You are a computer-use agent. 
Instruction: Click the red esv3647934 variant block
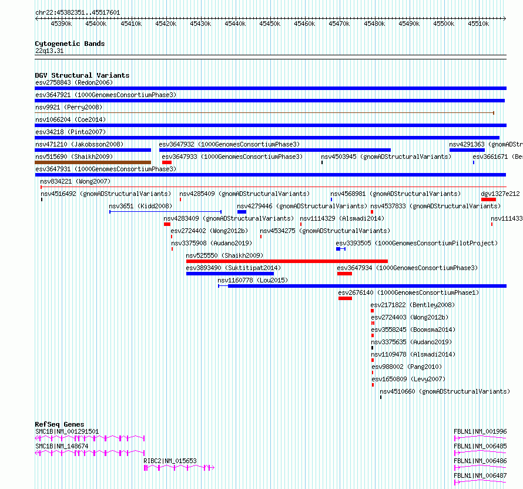[x=344, y=274]
